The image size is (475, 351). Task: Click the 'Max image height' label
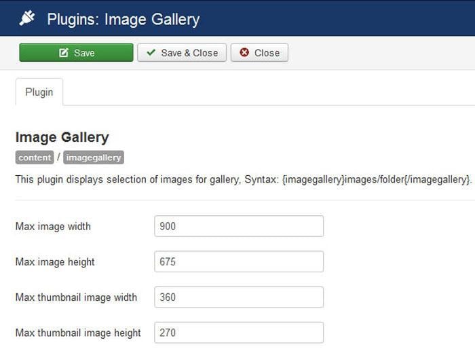click(x=55, y=262)
